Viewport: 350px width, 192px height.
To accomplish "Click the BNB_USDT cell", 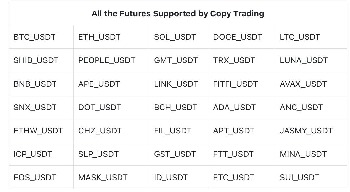I will click(x=35, y=84).
